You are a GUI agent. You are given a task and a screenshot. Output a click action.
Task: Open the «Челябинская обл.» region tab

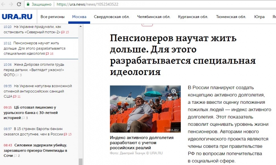pyautogui.click(x=154, y=17)
